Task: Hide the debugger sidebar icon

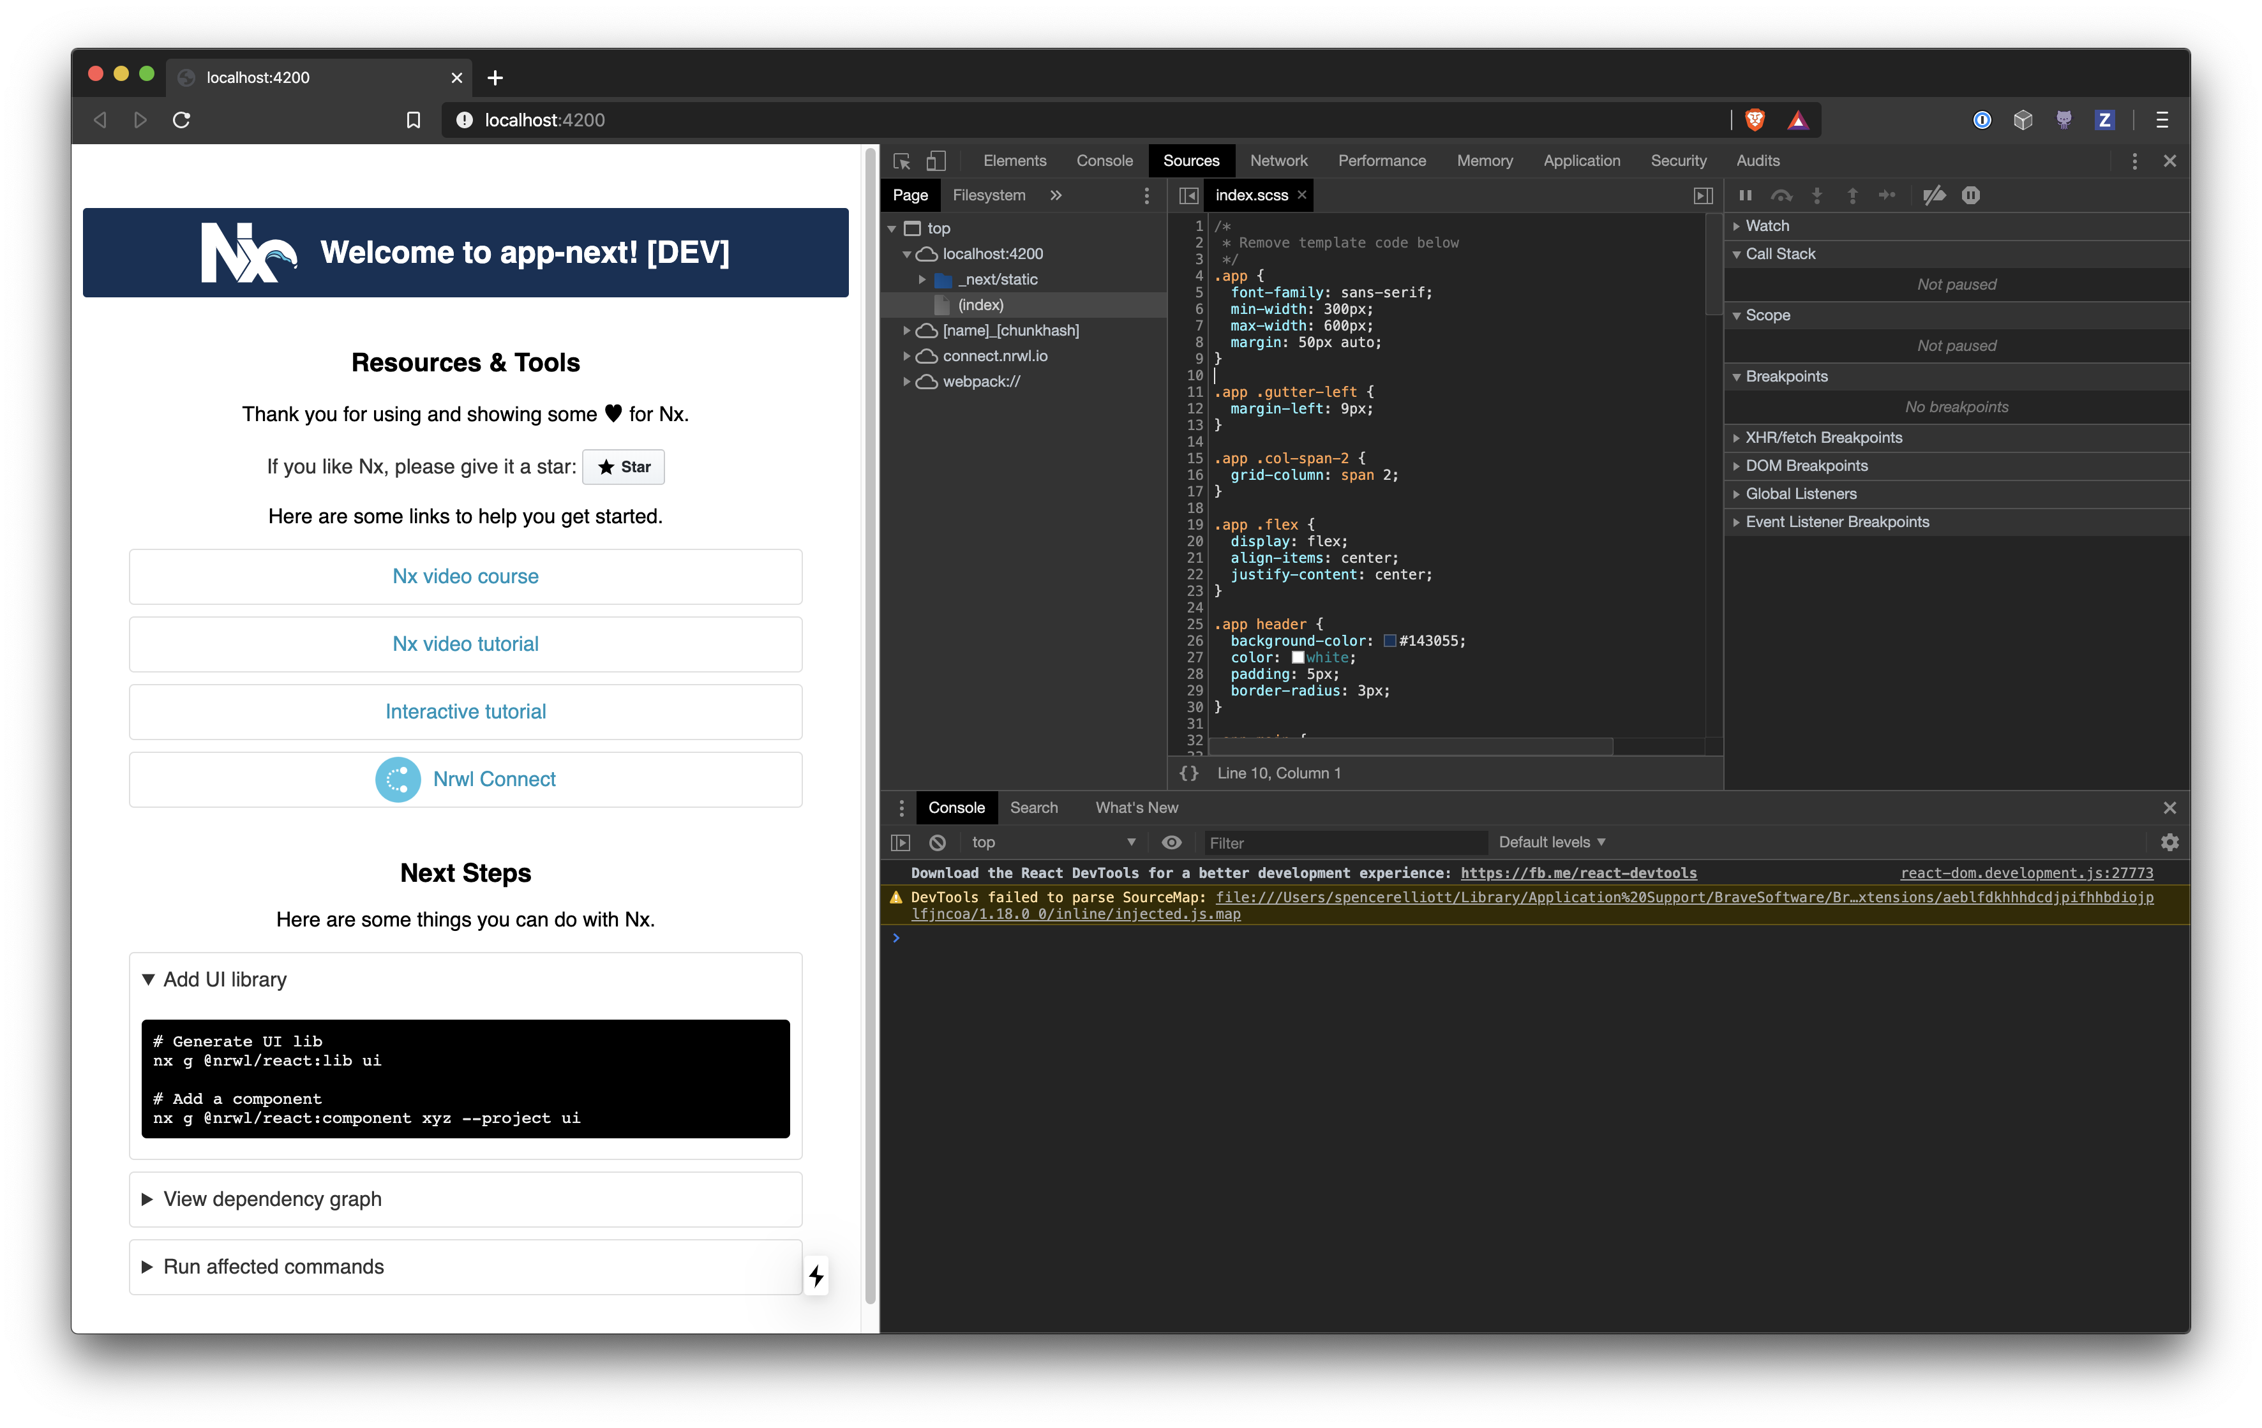Action: (x=1703, y=195)
